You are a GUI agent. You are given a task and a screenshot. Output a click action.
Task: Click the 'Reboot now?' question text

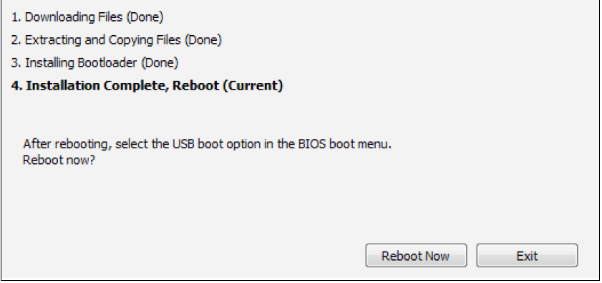point(59,160)
